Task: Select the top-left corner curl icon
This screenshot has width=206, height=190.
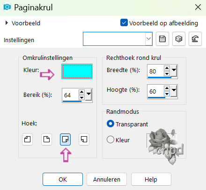Action: pyautogui.click(x=27, y=139)
